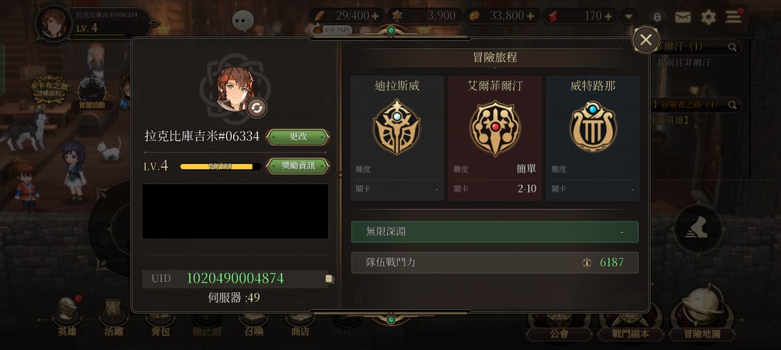Swap avatar using the refresh icon
781x350 pixels.
(257, 107)
